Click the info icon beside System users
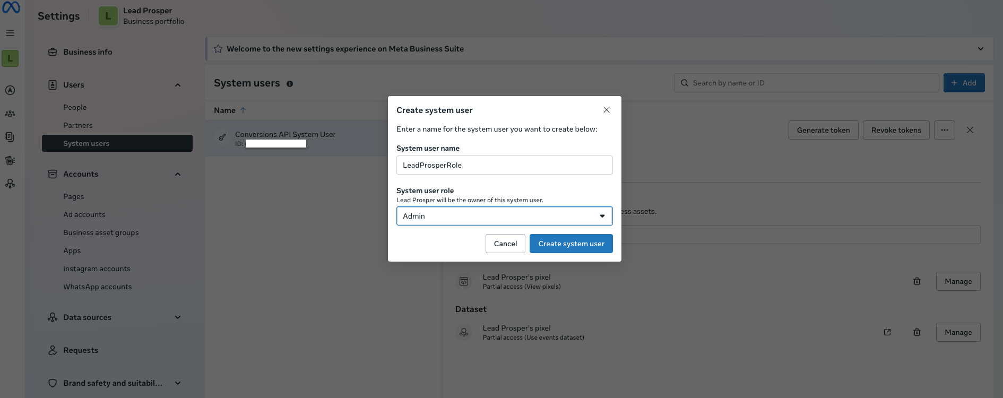 [x=290, y=84]
